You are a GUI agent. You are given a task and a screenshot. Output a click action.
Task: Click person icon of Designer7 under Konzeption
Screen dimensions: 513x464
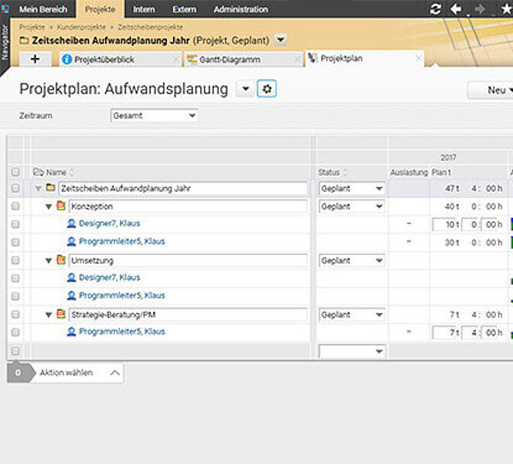pos(71,223)
